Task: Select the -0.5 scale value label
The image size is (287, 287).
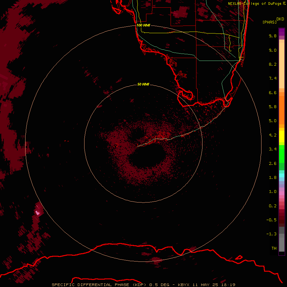Action: tap(271, 220)
